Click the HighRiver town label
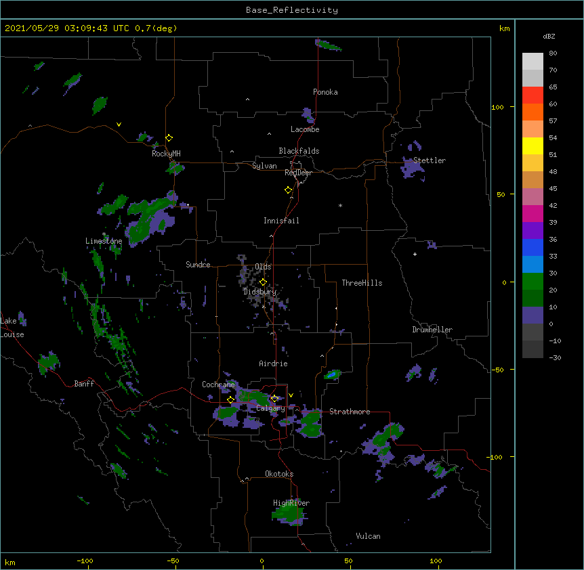584x570 pixels. coord(291,503)
